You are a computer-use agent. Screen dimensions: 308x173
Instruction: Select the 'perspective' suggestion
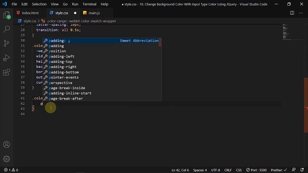pos(101,83)
